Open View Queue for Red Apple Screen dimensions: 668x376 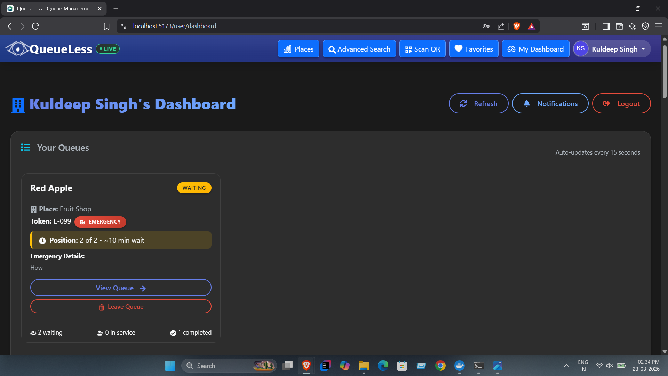tap(121, 288)
